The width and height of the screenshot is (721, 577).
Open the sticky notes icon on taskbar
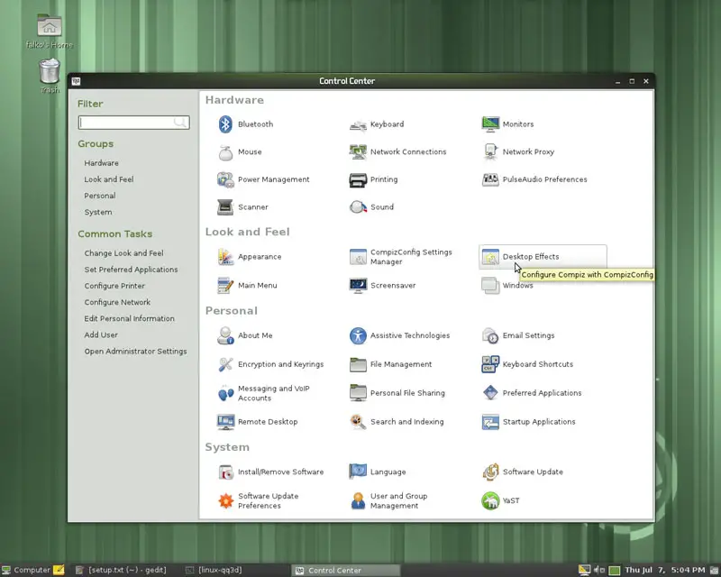(x=59, y=570)
